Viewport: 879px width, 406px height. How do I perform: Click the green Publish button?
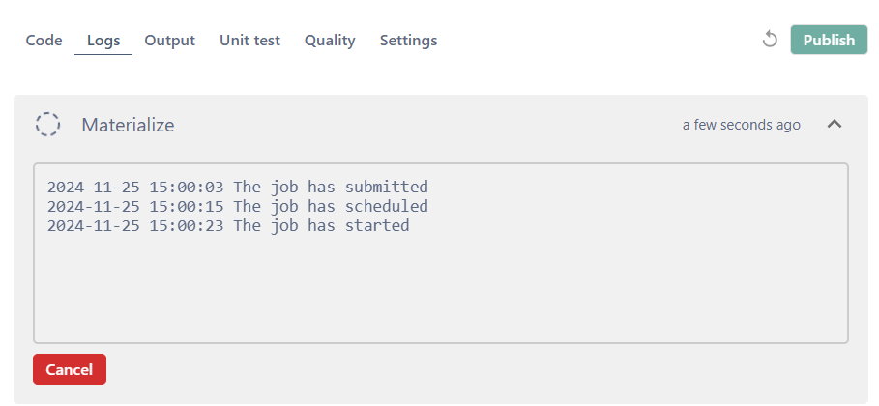coord(829,40)
